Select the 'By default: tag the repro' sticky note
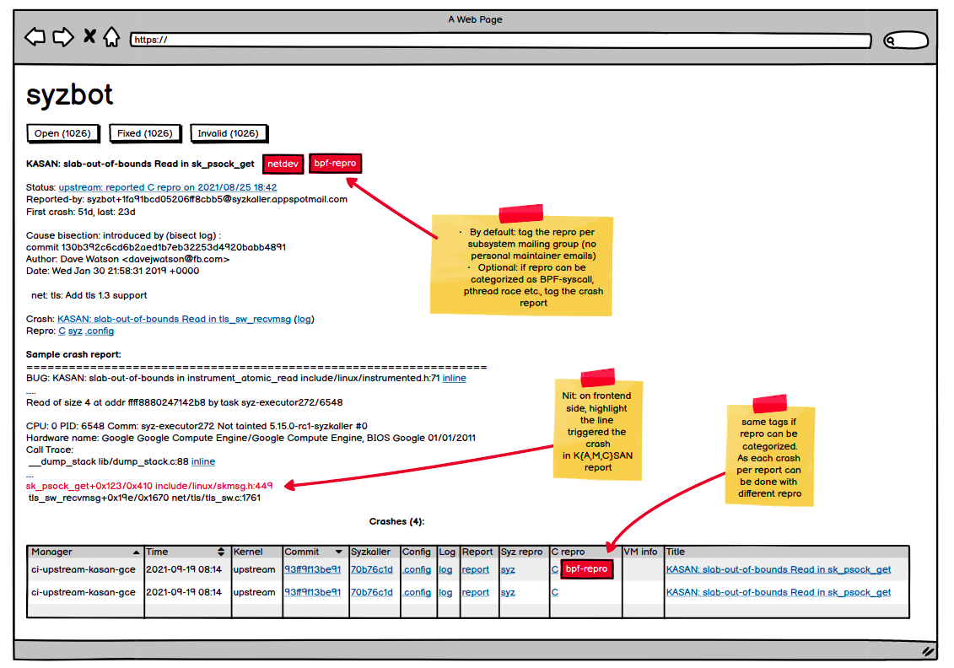This screenshot has width=954, height=668. tap(521, 265)
